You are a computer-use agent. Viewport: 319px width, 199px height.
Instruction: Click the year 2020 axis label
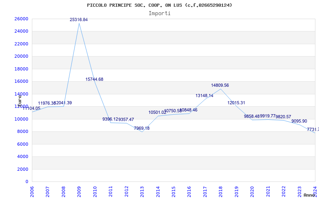(252, 192)
